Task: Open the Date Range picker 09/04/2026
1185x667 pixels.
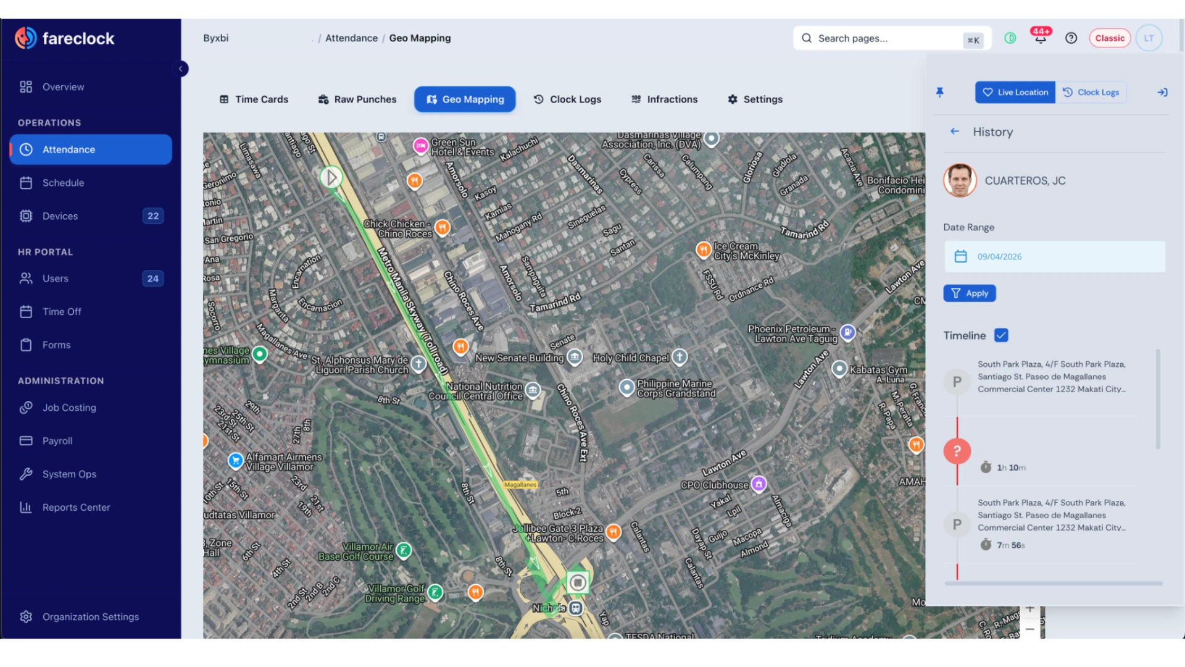Action: [1055, 257]
